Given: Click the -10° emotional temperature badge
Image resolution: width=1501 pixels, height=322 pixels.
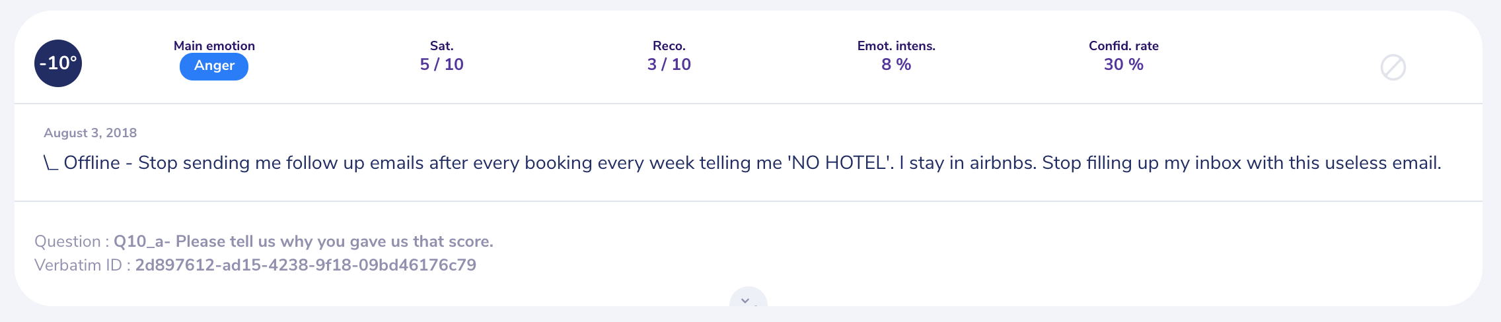Looking at the screenshot, I should pos(58,63).
